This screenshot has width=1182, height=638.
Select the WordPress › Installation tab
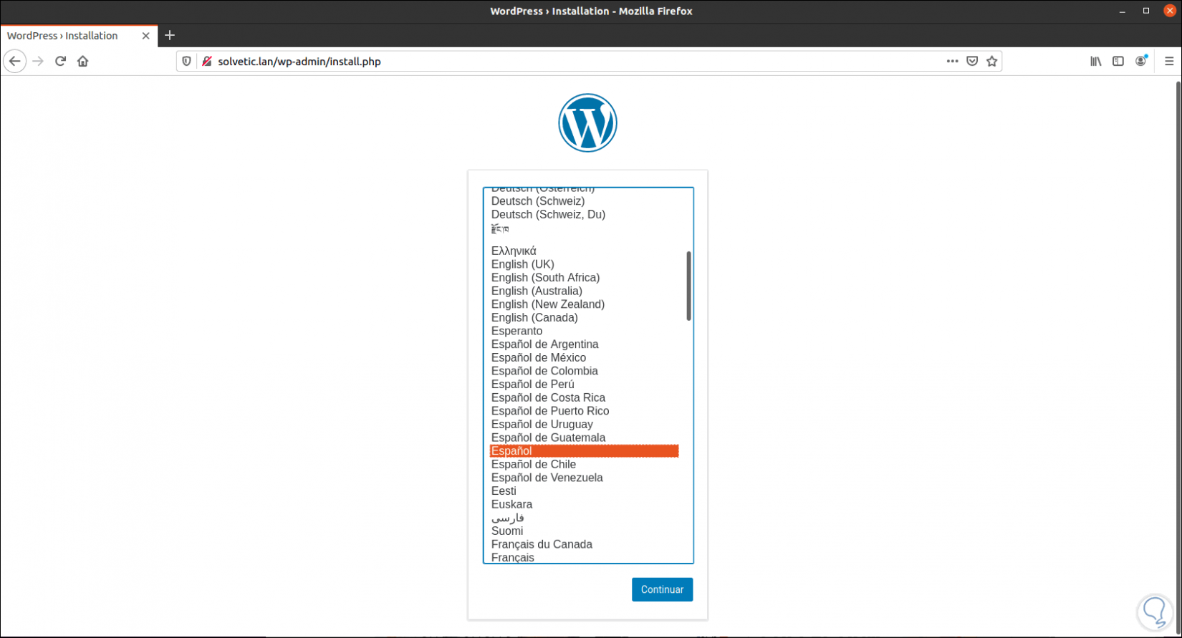pyautogui.click(x=79, y=36)
